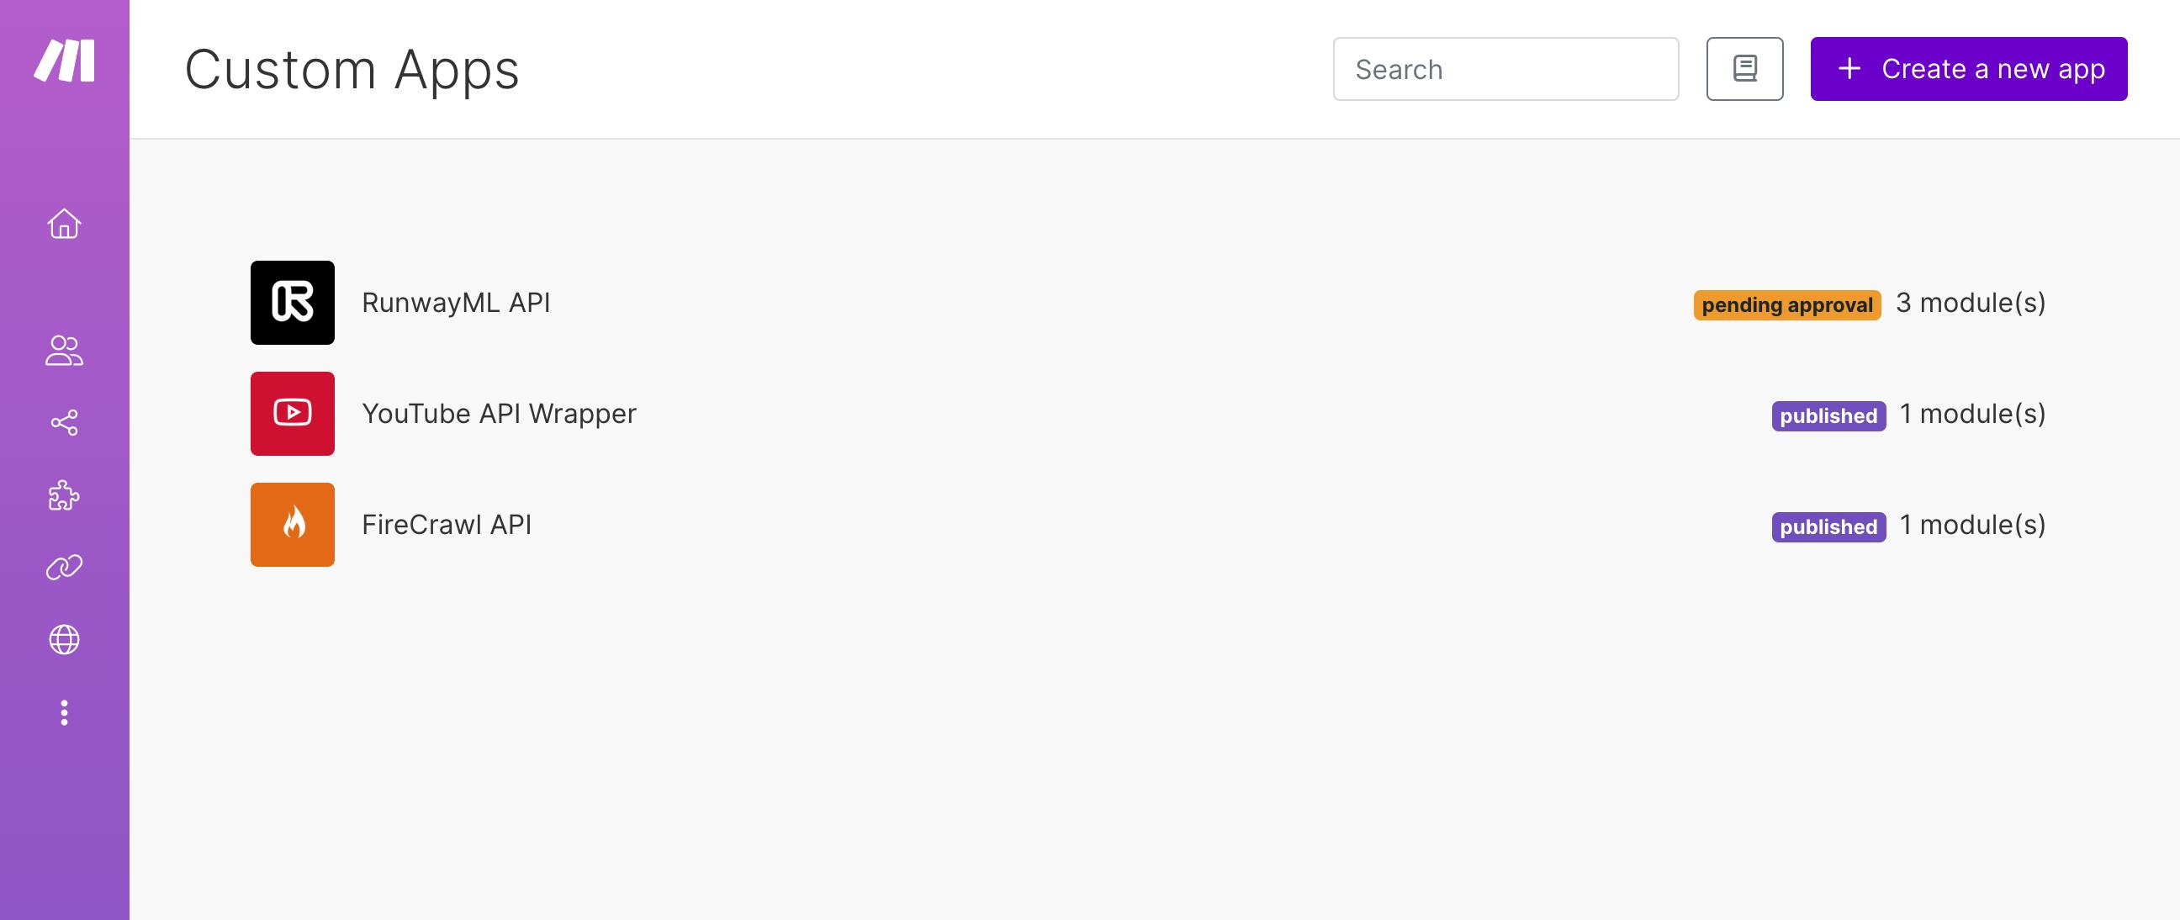Click the Create a new app button
This screenshot has width=2180, height=920.
click(1967, 69)
